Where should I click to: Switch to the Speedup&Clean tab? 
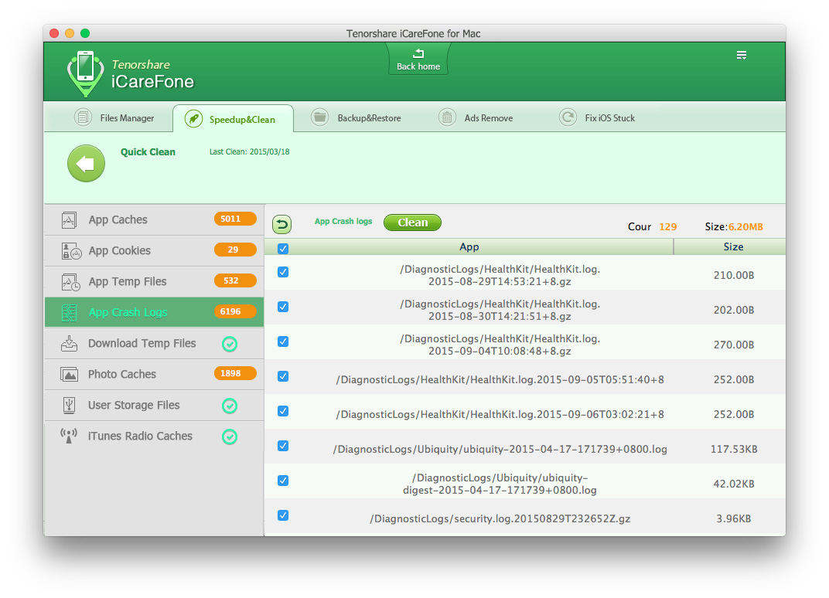[233, 118]
